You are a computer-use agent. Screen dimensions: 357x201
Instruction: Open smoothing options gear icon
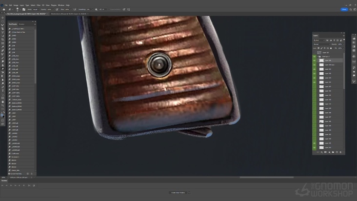click(x=96, y=9)
